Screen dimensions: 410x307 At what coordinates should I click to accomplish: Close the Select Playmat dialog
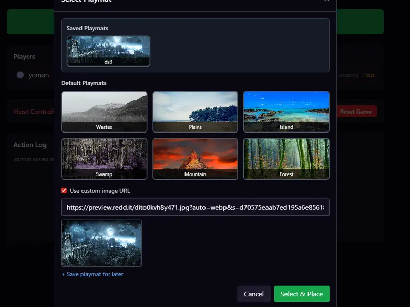(326, 1)
